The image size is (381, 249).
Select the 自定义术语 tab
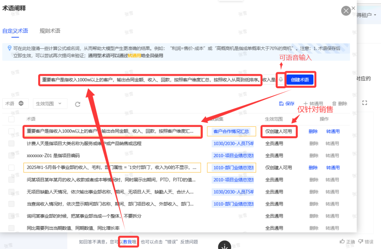(15, 31)
